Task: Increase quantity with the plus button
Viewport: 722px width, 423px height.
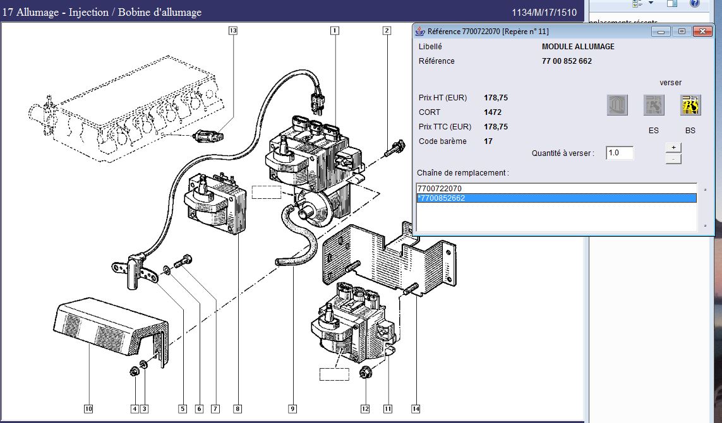Action: [673, 147]
